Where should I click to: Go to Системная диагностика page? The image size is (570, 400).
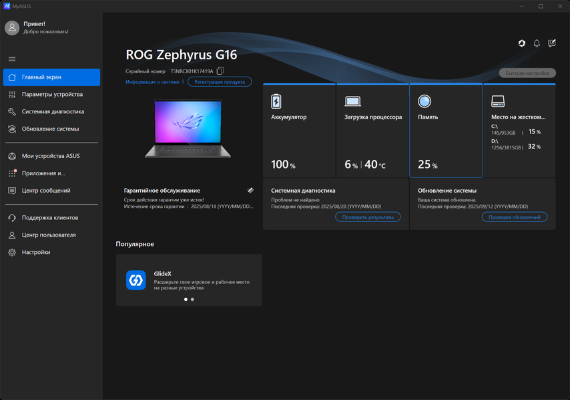coord(51,111)
